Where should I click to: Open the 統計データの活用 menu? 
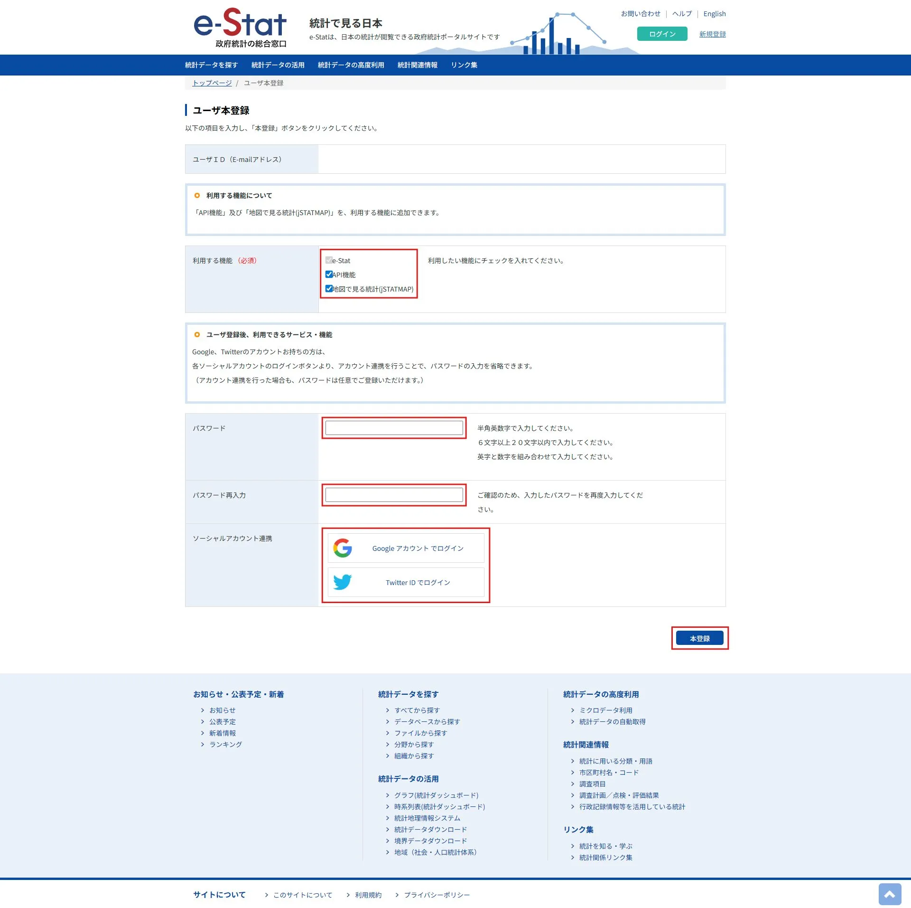coord(278,65)
